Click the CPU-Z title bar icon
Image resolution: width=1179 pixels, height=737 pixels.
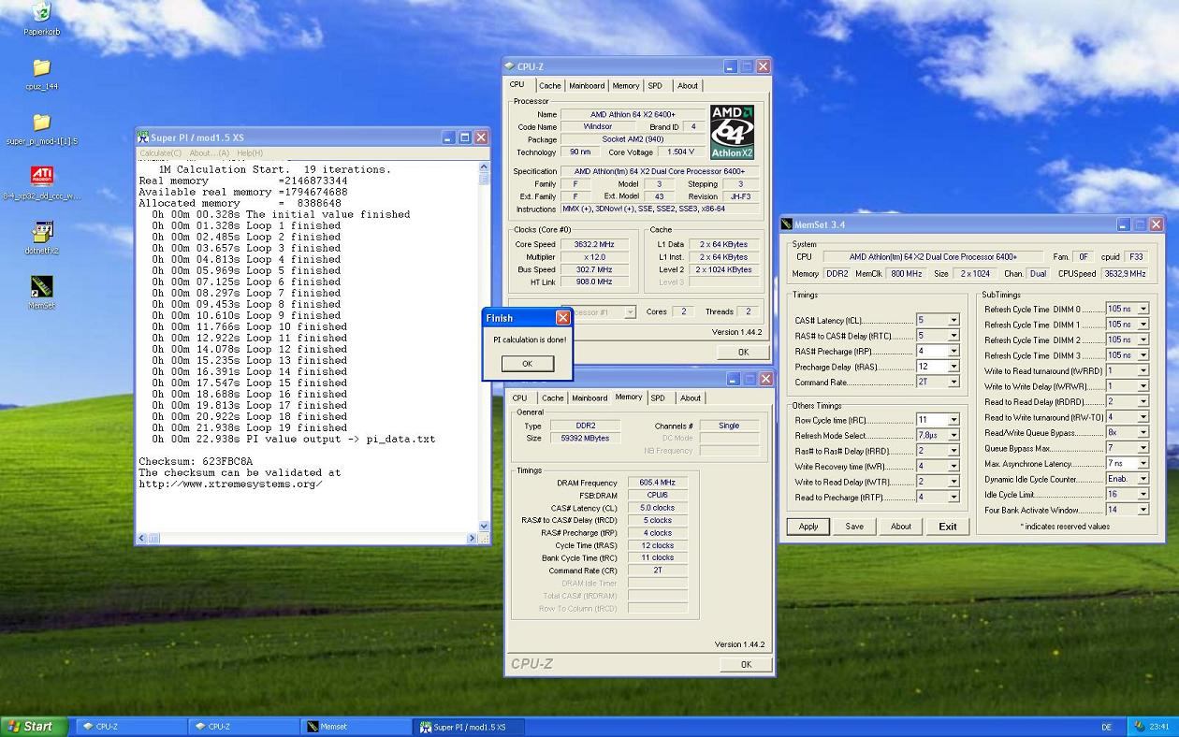[510, 66]
